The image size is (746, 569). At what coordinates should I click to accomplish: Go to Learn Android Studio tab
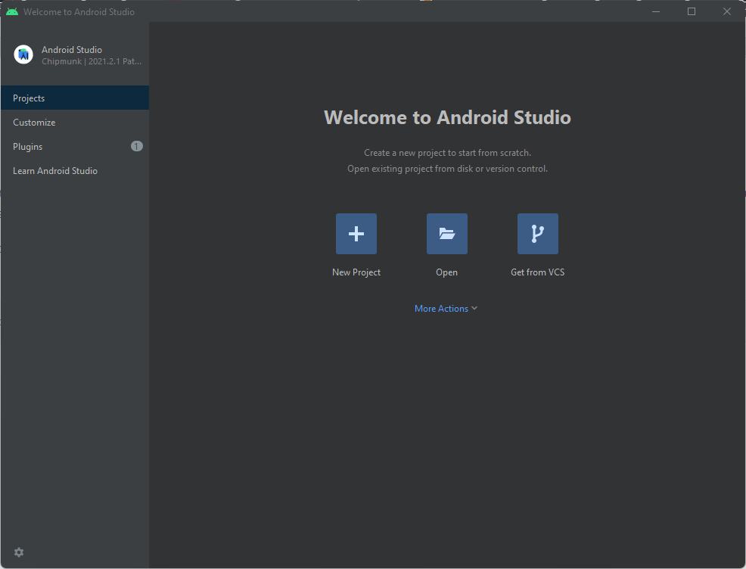pos(75,171)
